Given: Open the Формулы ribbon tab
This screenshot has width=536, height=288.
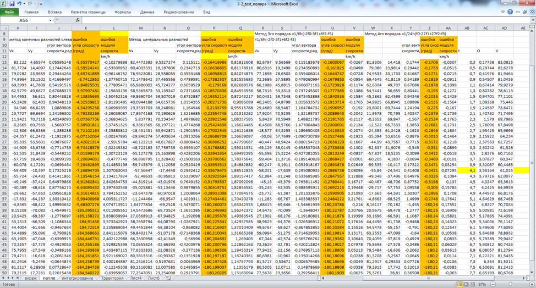Looking at the screenshot, I should 122,11.
